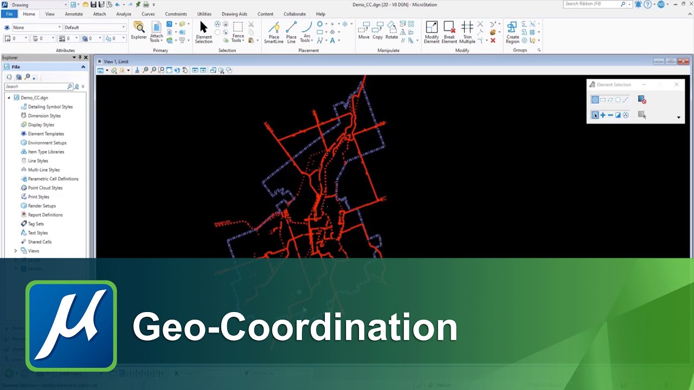This screenshot has height=390, width=694.
Task: Open the Explorer tool in Primary group
Action: tap(139, 31)
